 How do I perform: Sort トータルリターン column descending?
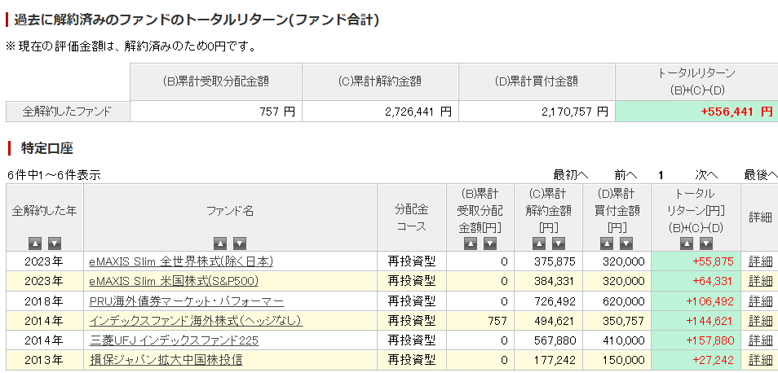(705, 243)
